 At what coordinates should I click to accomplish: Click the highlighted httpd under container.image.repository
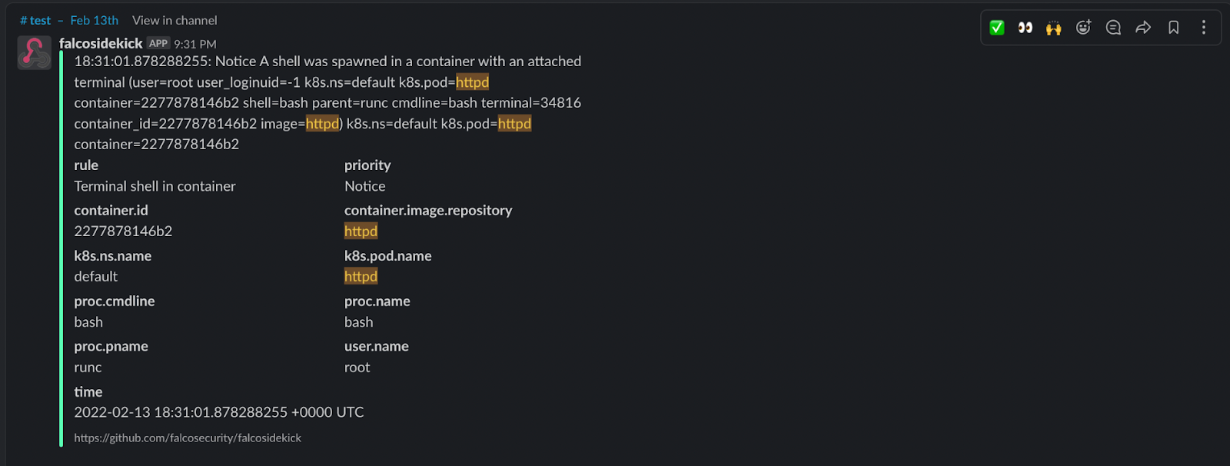coord(361,231)
